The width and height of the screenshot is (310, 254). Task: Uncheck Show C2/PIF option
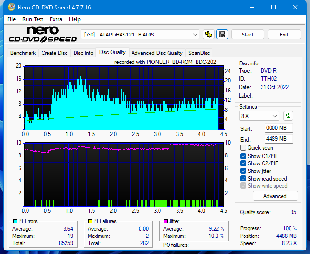[243, 163]
